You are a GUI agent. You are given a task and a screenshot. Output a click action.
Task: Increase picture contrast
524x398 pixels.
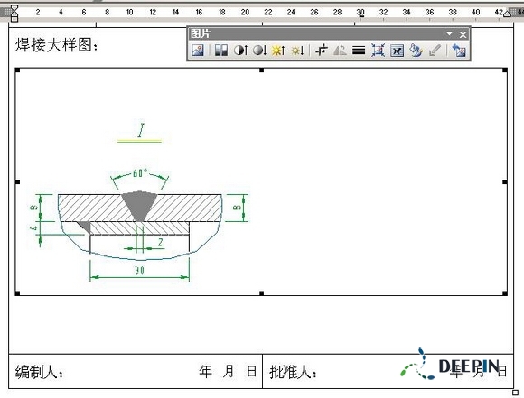click(240, 51)
